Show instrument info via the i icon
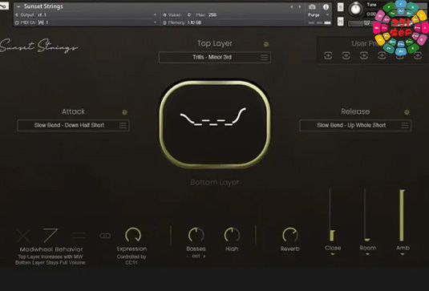 pyautogui.click(x=326, y=7)
